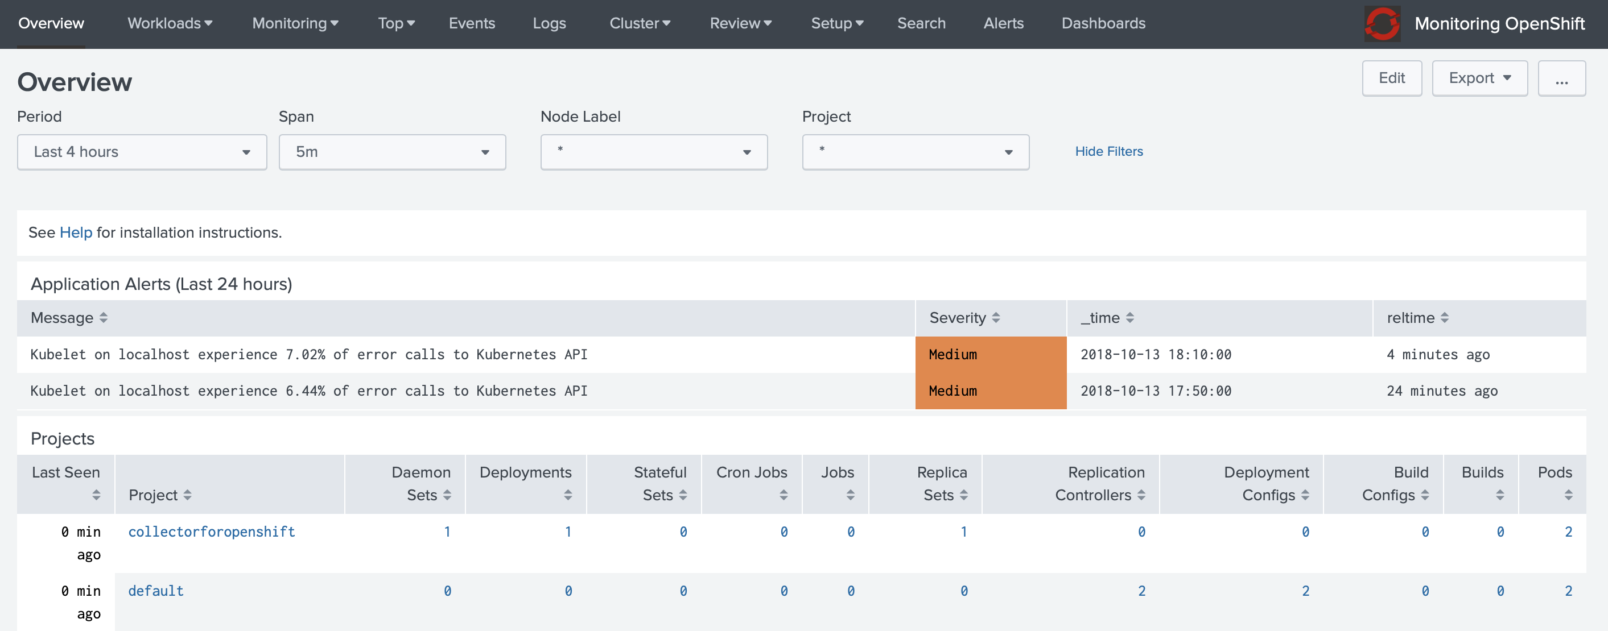Hide filters on the overview page

[x=1108, y=151]
